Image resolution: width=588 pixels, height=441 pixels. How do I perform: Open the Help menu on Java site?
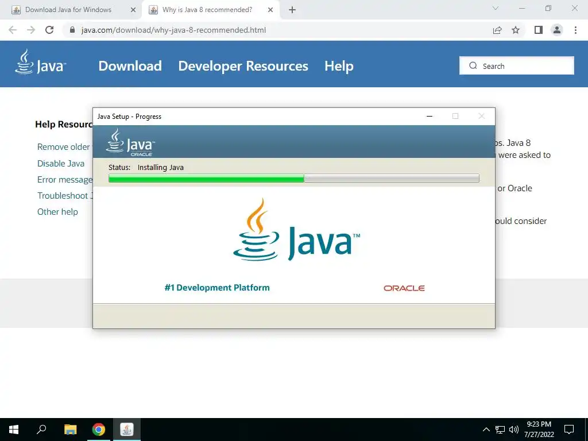point(339,66)
